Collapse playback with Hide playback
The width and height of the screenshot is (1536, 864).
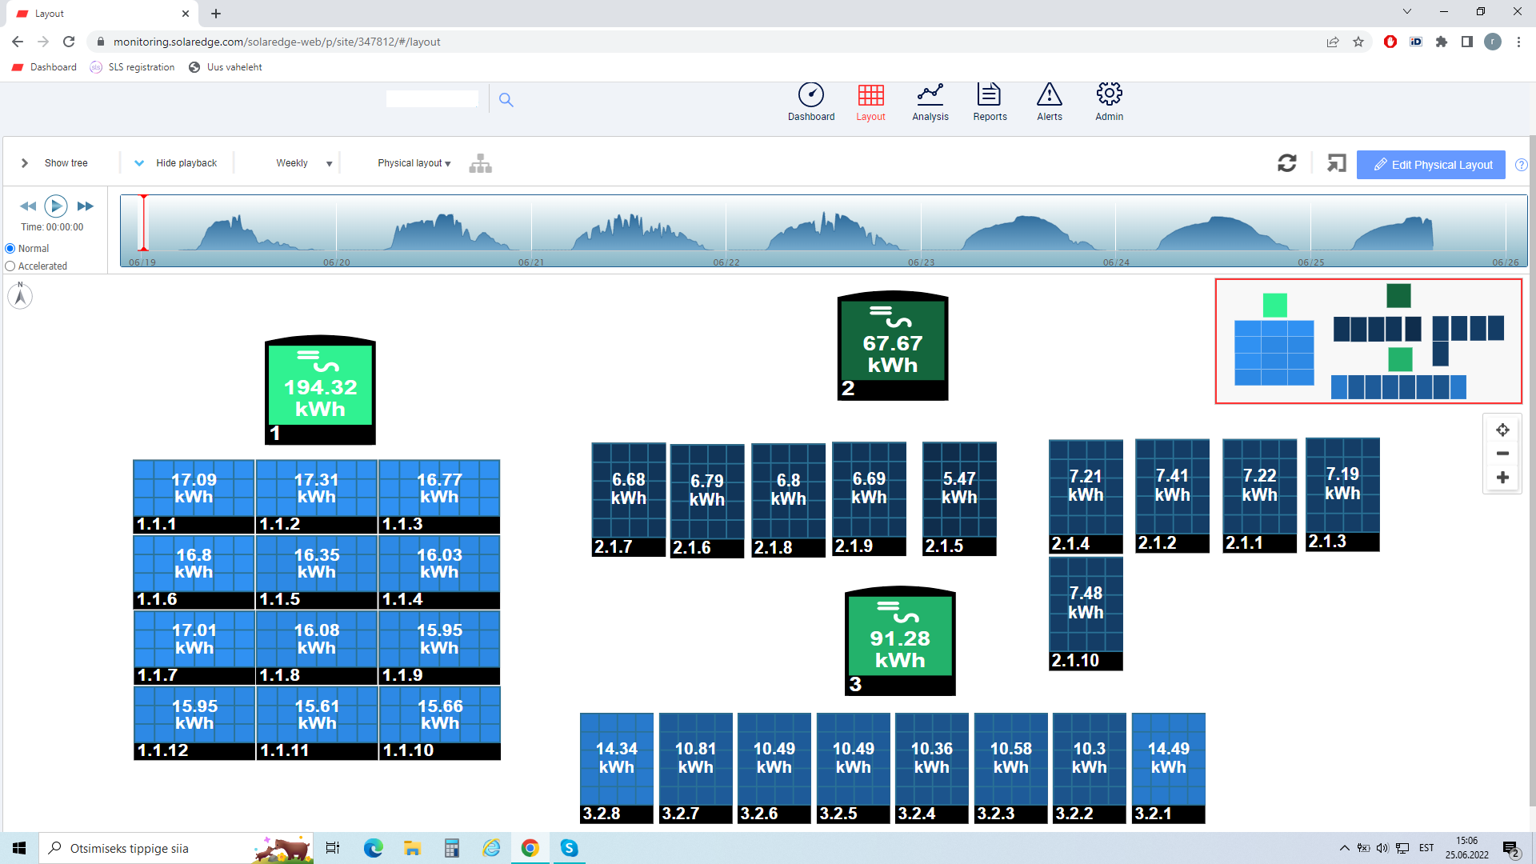pyautogui.click(x=175, y=163)
